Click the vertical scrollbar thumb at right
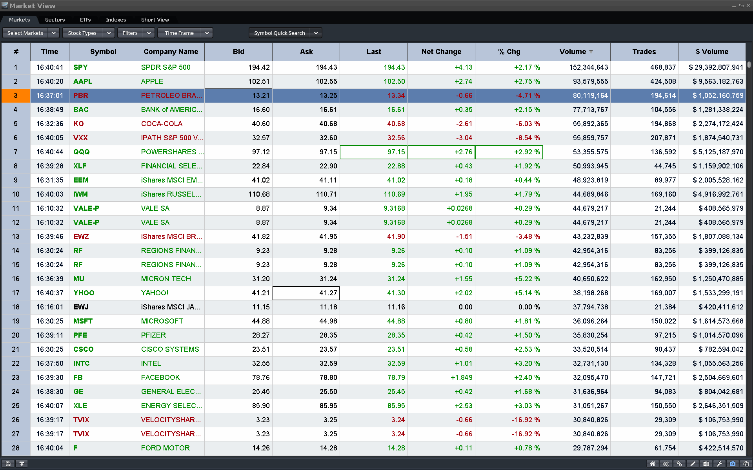The image size is (753, 470). [x=749, y=64]
